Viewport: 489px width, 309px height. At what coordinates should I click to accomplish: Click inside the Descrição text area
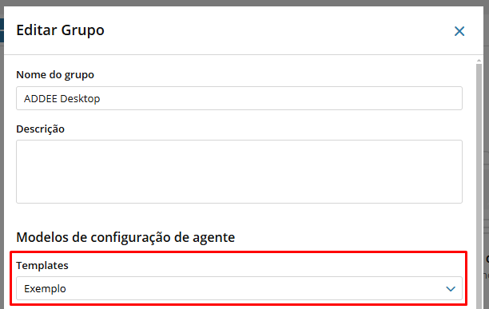(x=239, y=172)
